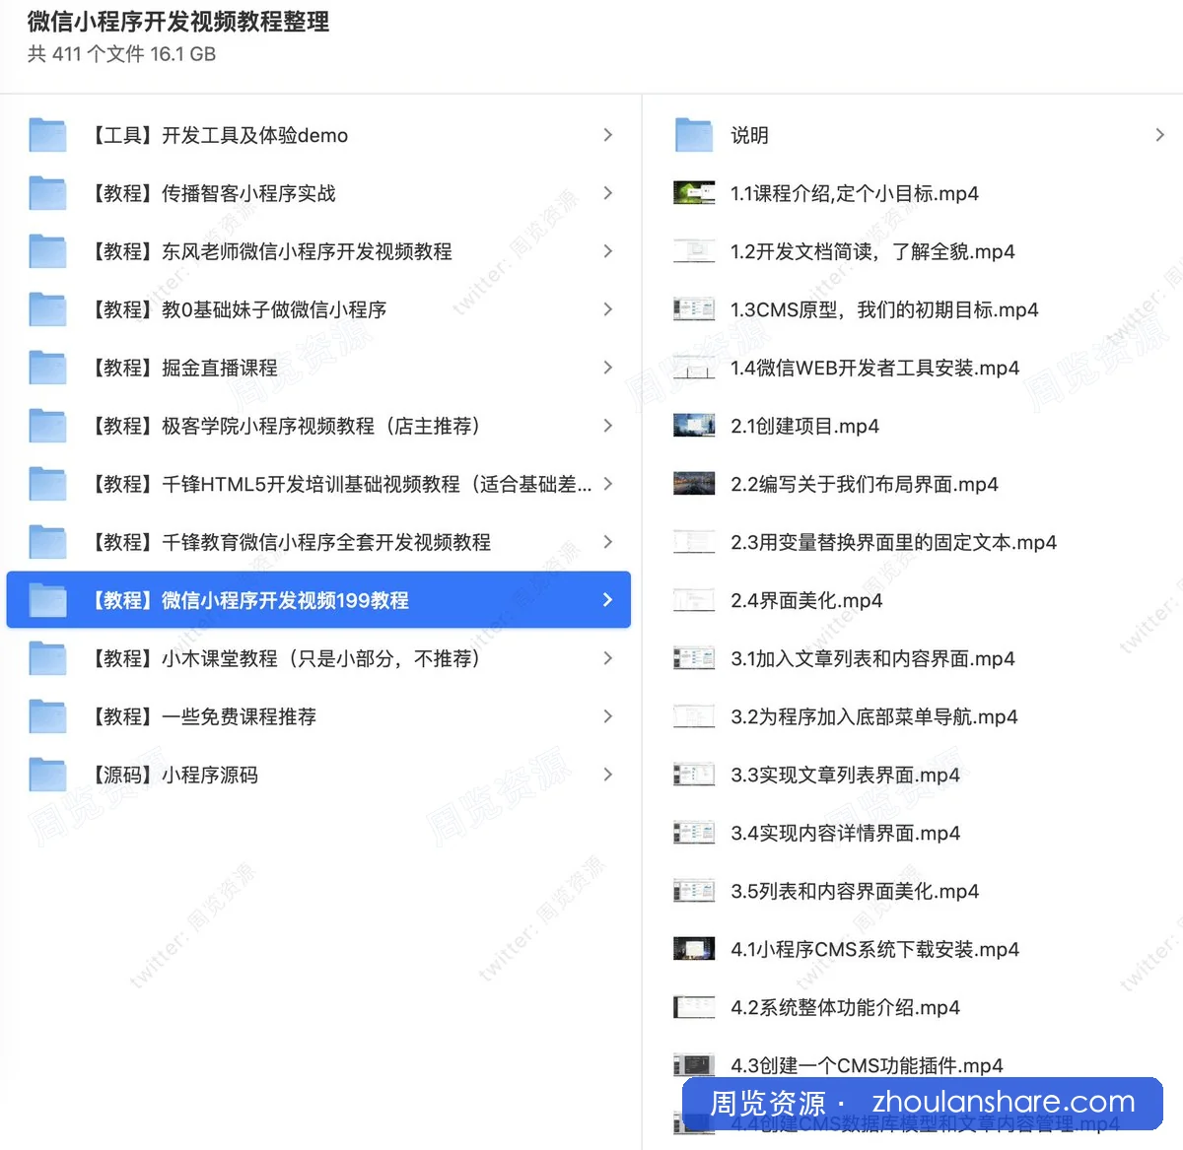
Task: Click folder icon beside 传播智客小程序实战
Action: 47,193
